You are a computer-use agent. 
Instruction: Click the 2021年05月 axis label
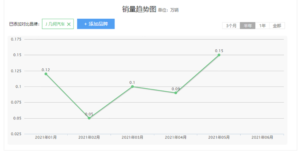click(219, 137)
